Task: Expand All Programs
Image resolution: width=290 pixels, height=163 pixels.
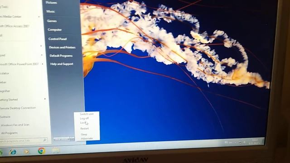Action: (x=9, y=133)
